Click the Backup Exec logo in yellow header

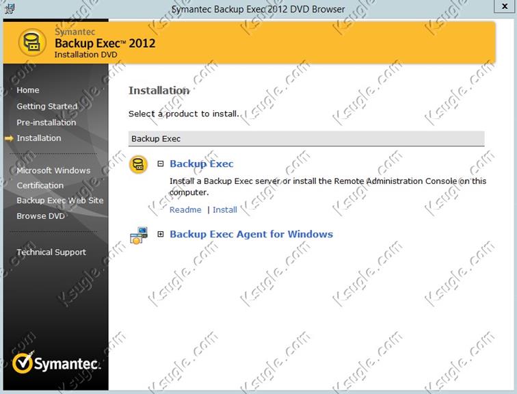click(x=32, y=42)
